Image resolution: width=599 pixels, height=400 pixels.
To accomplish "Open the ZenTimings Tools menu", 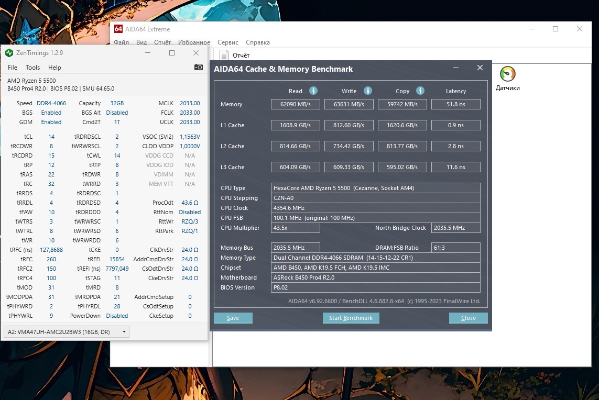I will pyautogui.click(x=32, y=67).
